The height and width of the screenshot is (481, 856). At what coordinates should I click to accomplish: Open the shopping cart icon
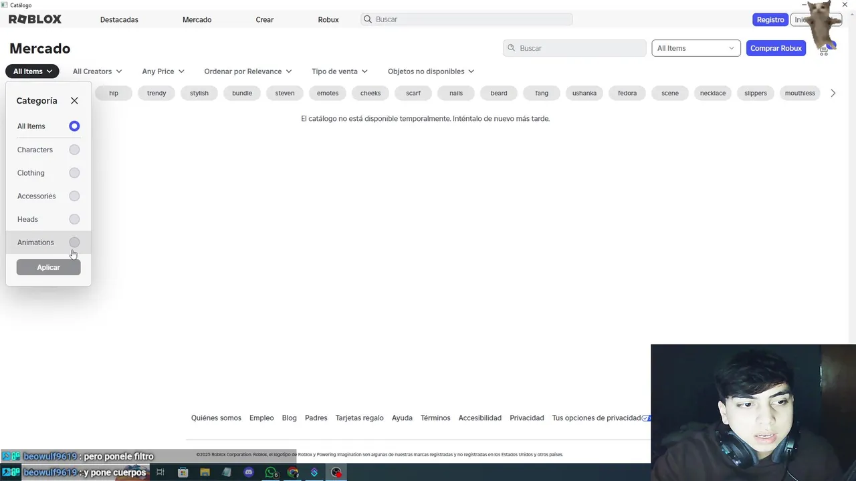pos(823,49)
